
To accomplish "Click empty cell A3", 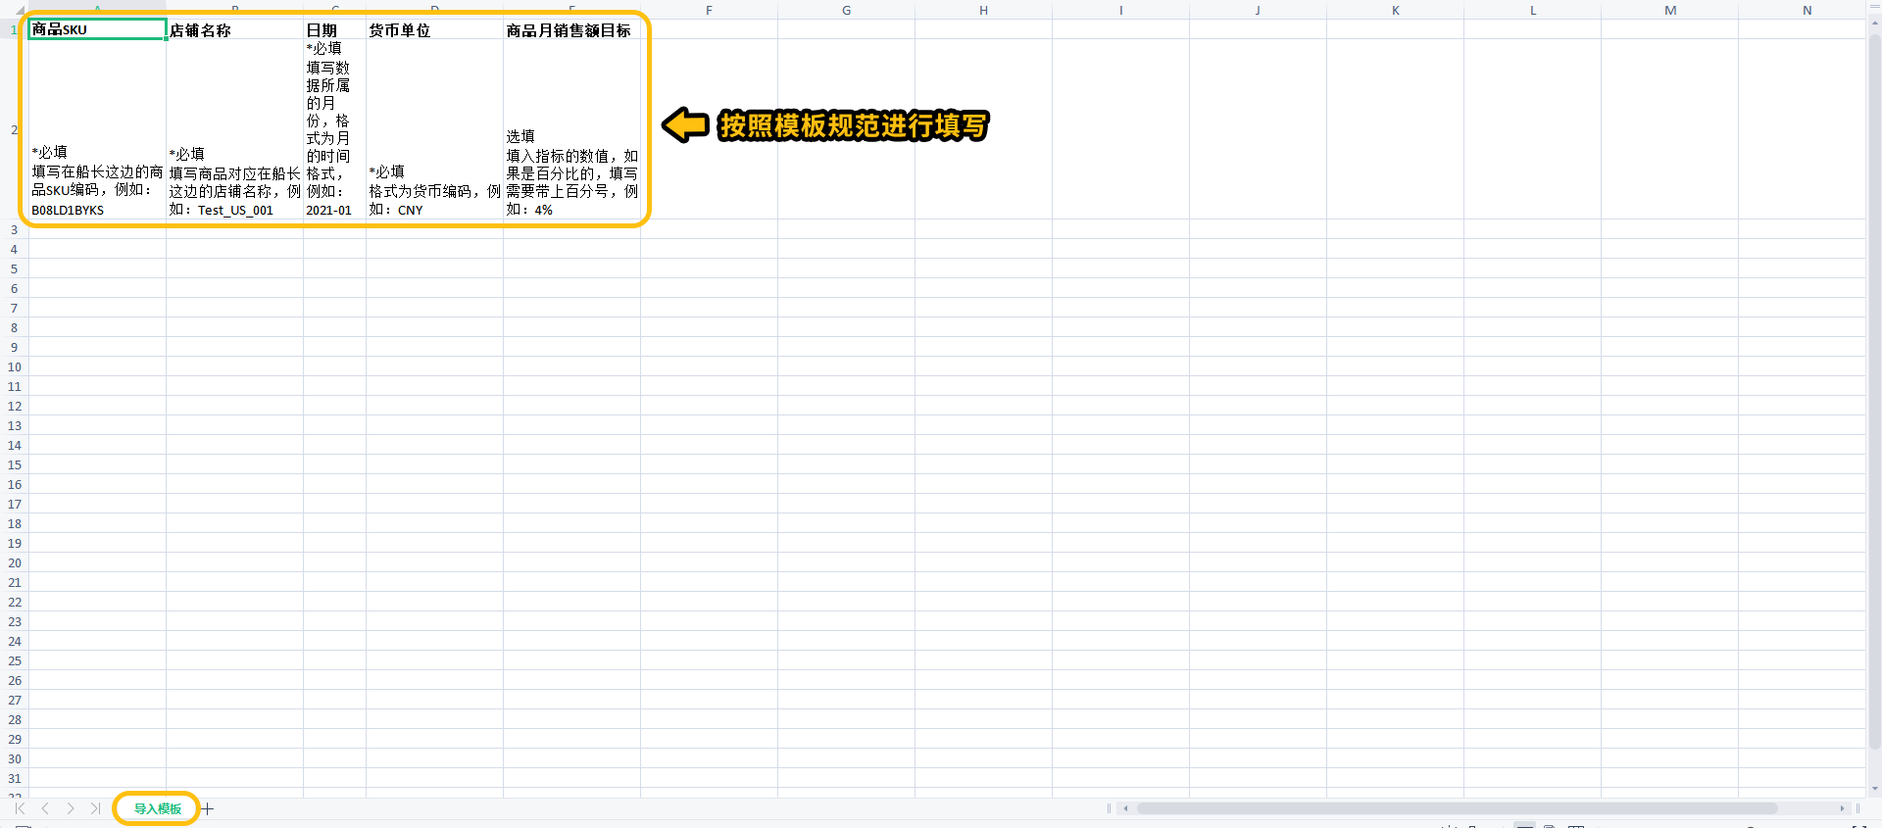I will (97, 229).
